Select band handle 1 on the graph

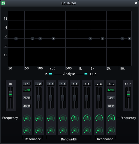click(x=16, y=38)
